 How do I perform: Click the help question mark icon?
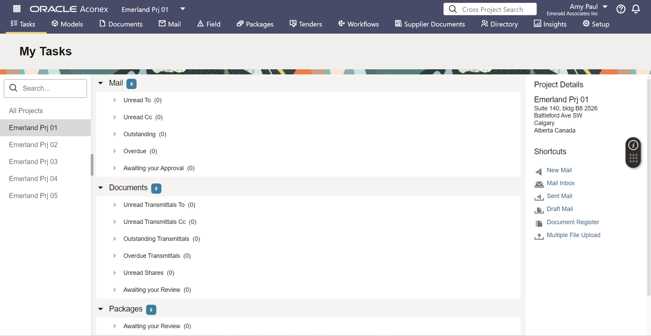point(621,9)
